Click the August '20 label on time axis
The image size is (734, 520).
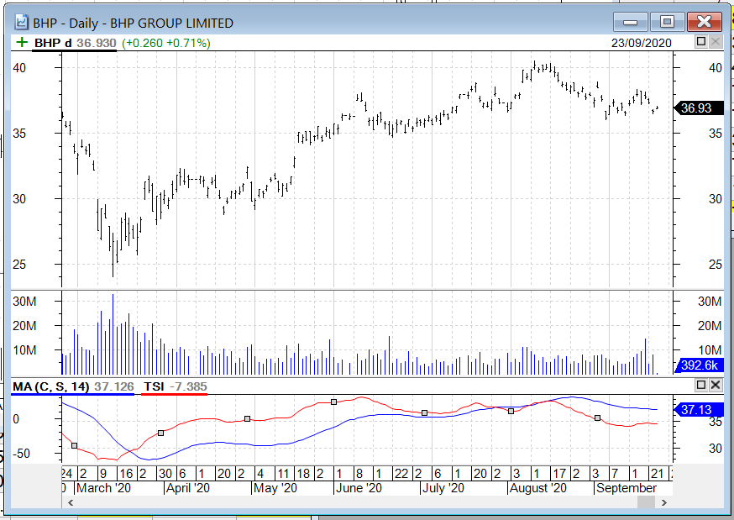coord(537,488)
